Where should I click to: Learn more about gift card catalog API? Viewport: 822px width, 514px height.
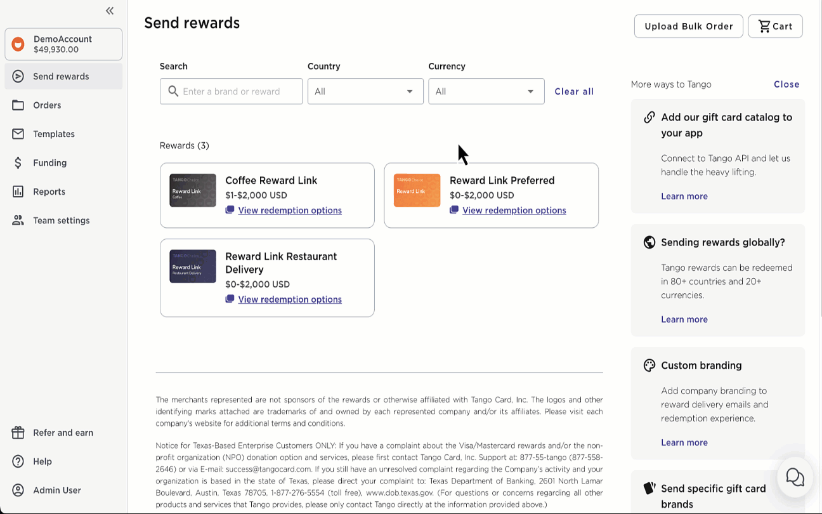684,196
